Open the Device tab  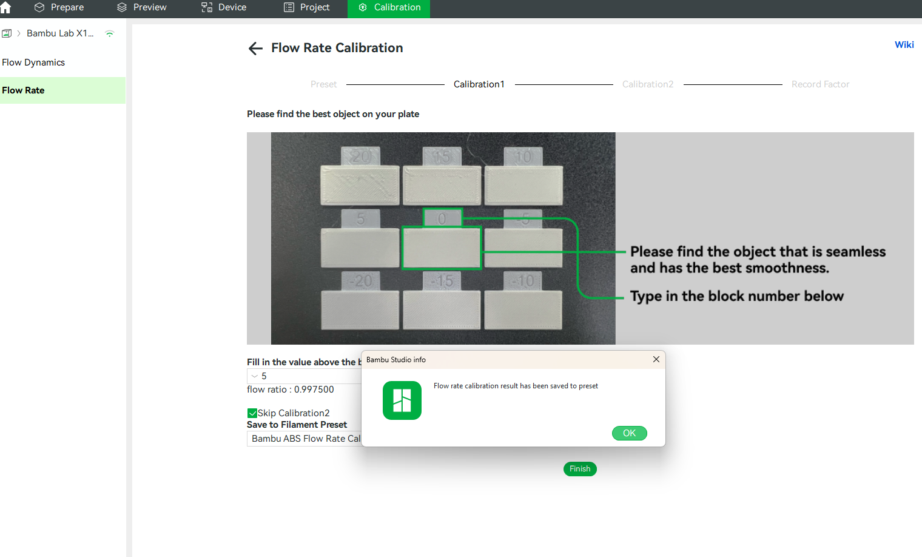pyautogui.click(x=224, y=7)
